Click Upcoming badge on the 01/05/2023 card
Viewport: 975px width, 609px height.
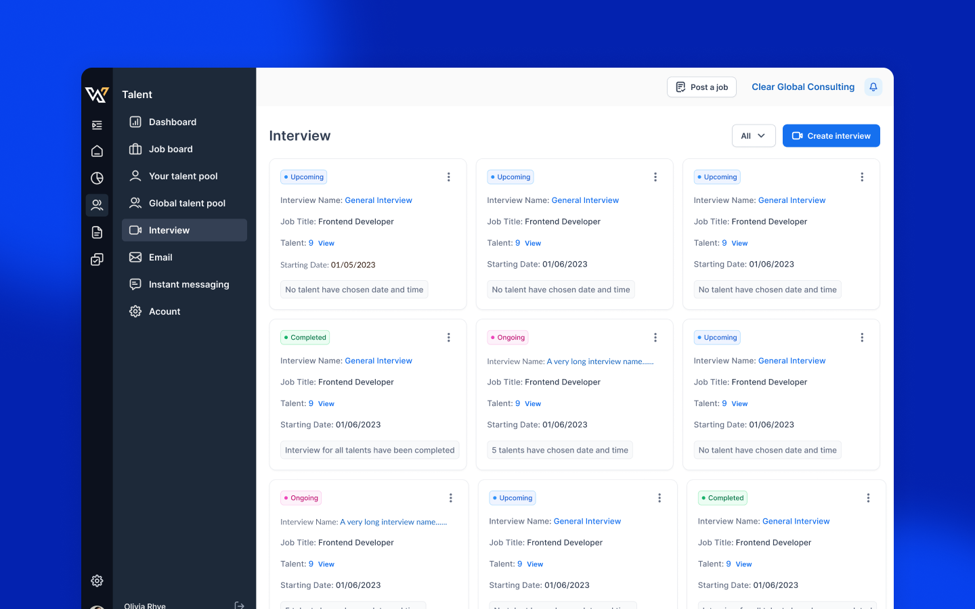pos(304,177)
